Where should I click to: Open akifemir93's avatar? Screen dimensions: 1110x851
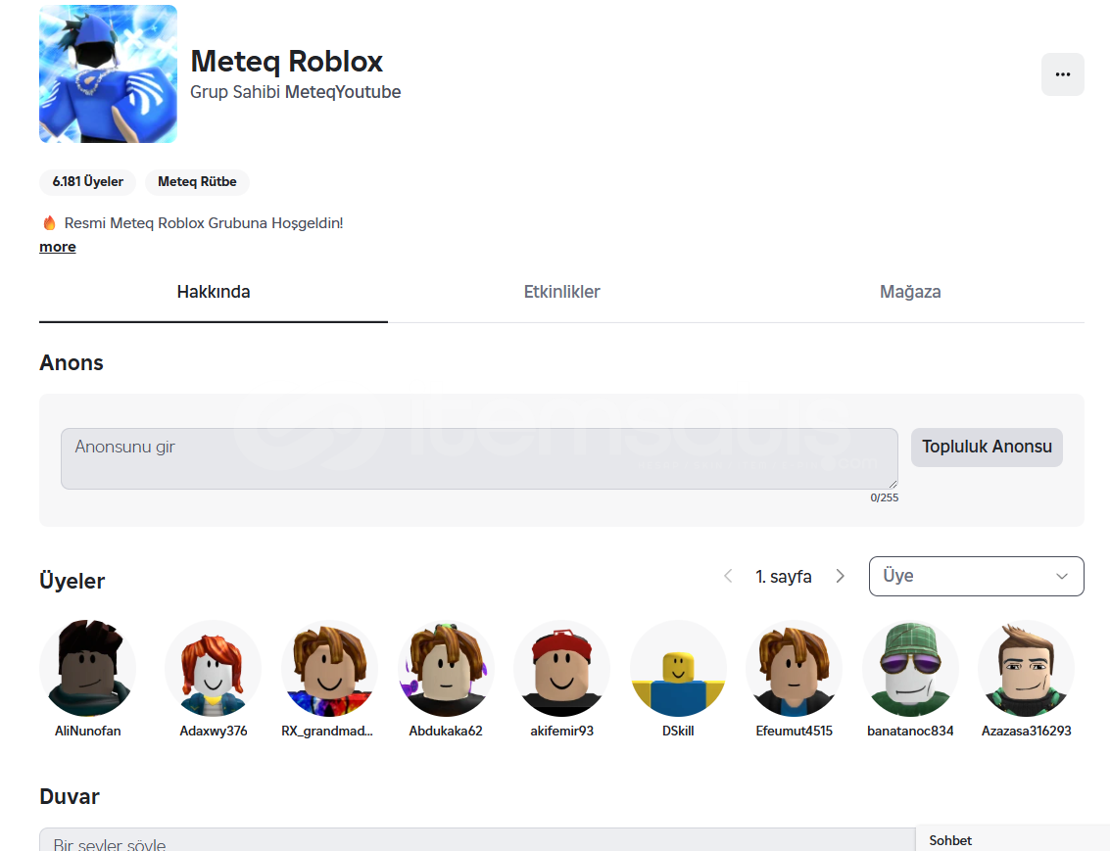[x=562, y=669]
